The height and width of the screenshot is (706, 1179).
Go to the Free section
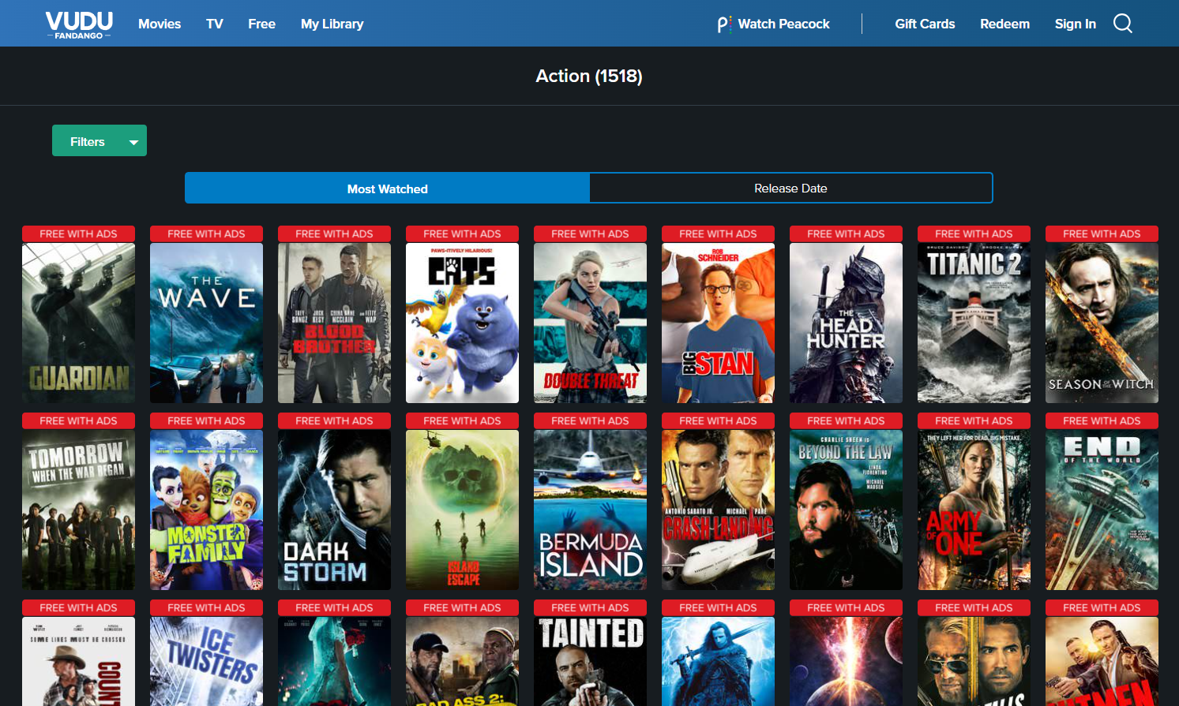tap(261, 24)
